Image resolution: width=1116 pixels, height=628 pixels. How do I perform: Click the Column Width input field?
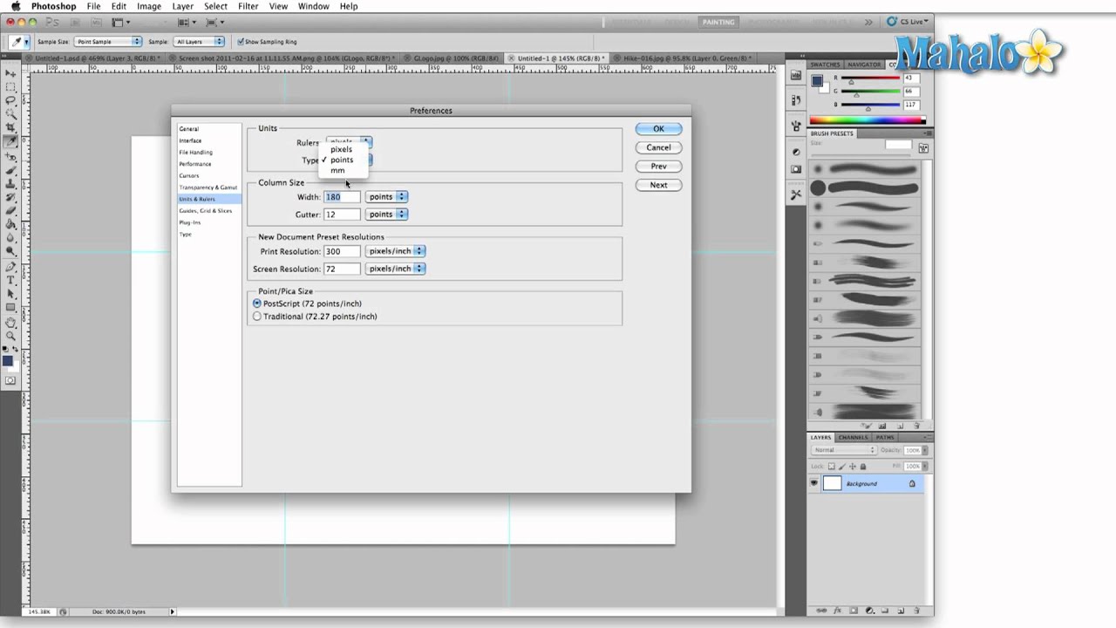click(342, 197)
